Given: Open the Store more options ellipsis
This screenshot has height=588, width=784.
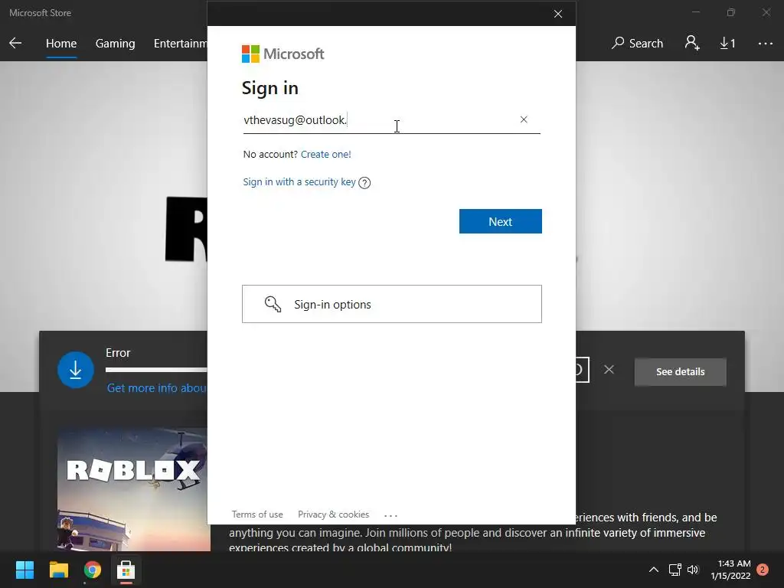Looking at the screenshot, I should click(766, 44).
